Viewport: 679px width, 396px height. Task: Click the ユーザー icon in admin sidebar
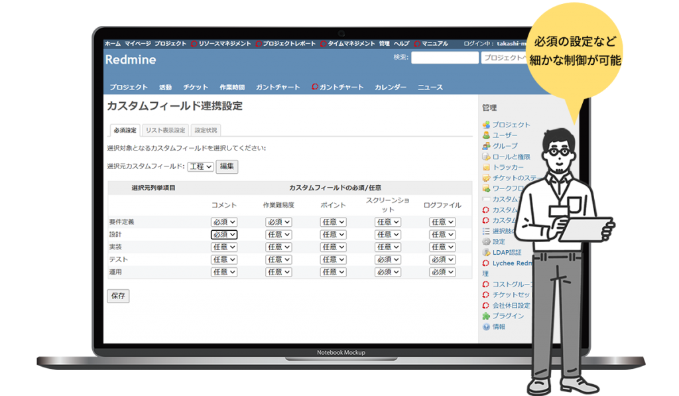(x=486, y=135)
